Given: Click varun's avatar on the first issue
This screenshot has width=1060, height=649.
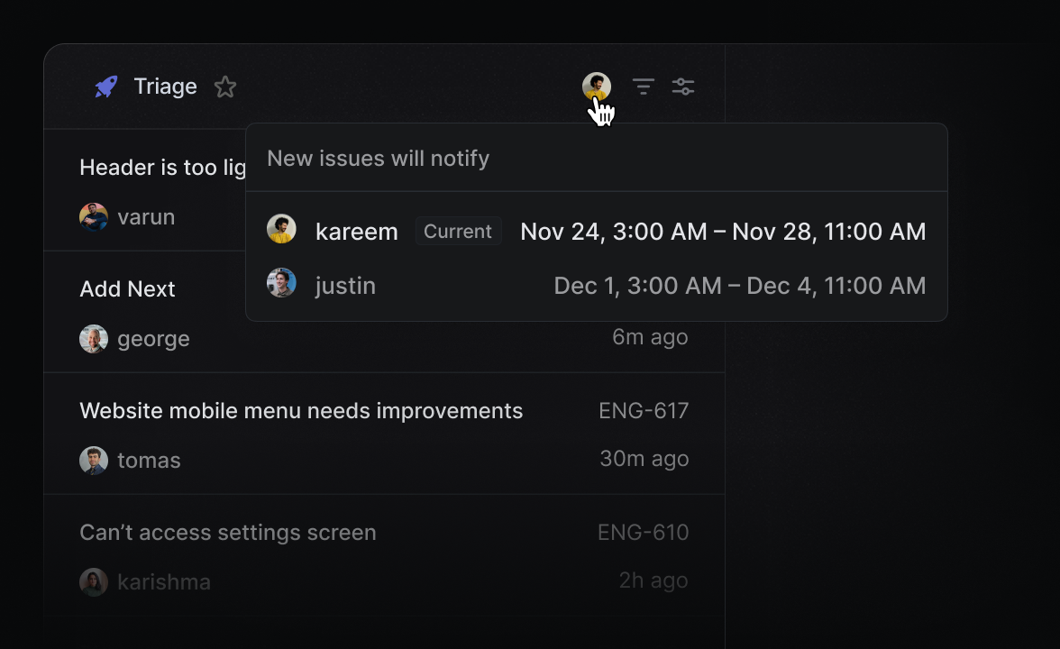Looking at the screenshot, I should click(x=94, y=217).
